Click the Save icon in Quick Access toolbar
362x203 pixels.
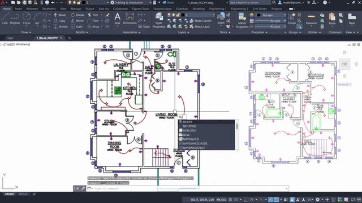(24, 2)
